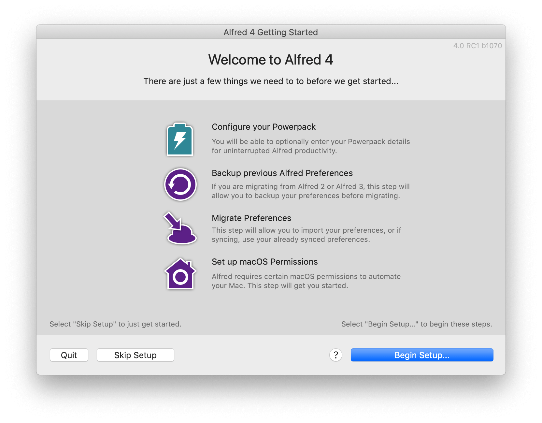
Task: Click the macOS Permissions home icon
Action: [x=180, y=274]
